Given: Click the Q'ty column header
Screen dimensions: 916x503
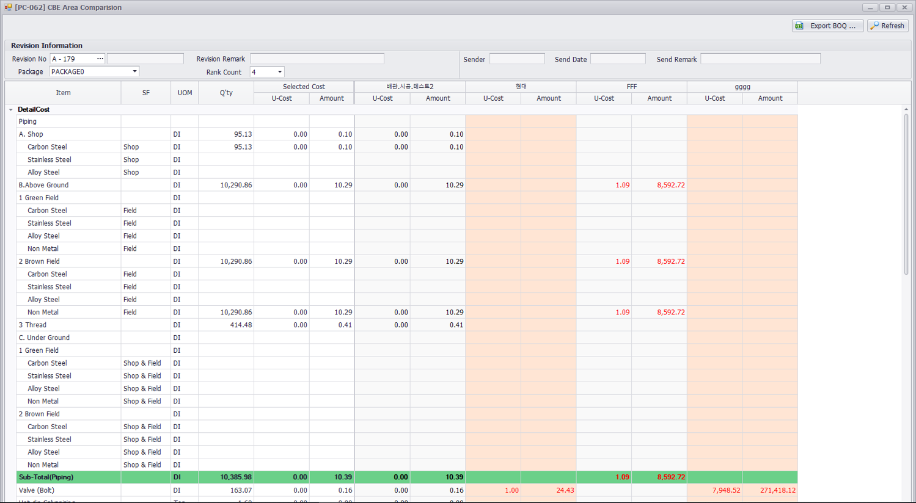Looking at the screenshot, I should [226, 93].
